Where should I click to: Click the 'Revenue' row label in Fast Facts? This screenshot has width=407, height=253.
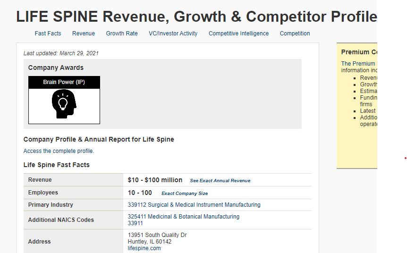40,180
